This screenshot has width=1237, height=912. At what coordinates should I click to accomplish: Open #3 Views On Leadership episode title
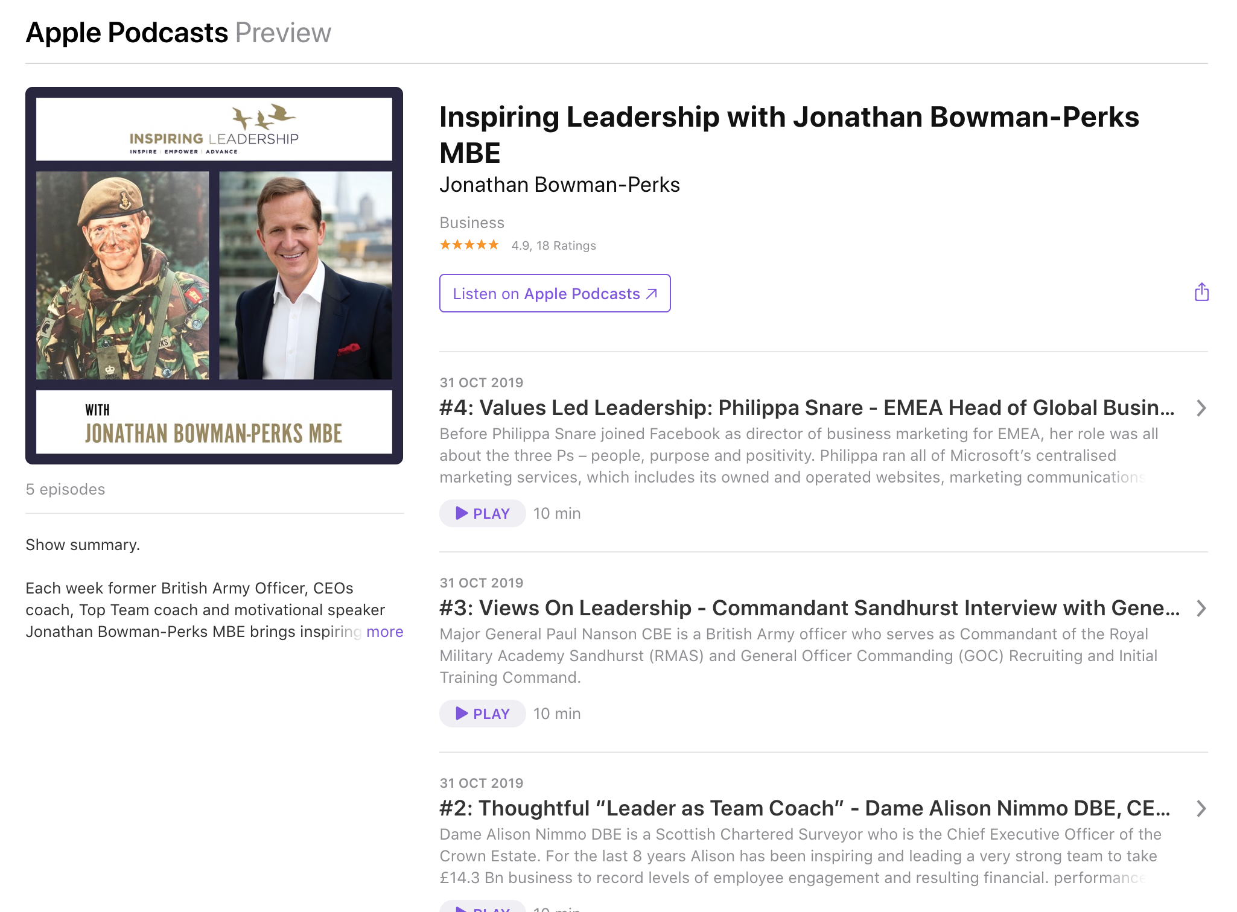pyautogui.click(x=809, y=609)
